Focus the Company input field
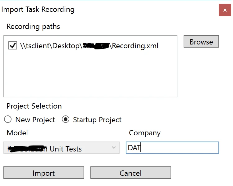233x186 pixels. tap(180, 148)
